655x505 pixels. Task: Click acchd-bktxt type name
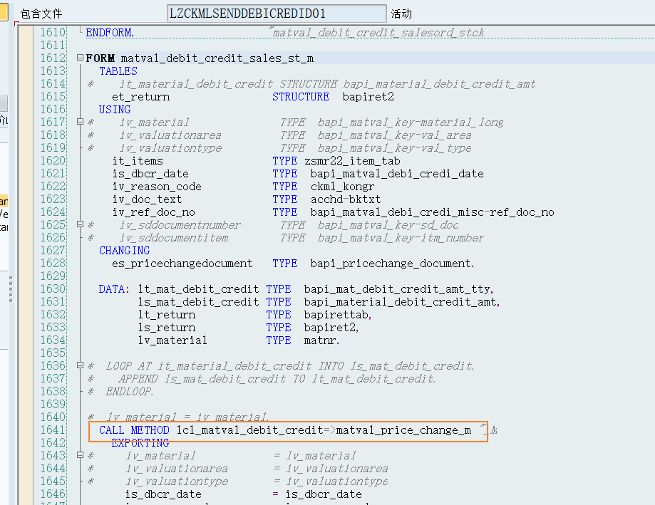point(346,199)
